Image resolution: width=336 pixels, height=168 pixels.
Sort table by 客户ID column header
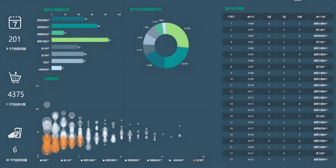click(251, 17)
